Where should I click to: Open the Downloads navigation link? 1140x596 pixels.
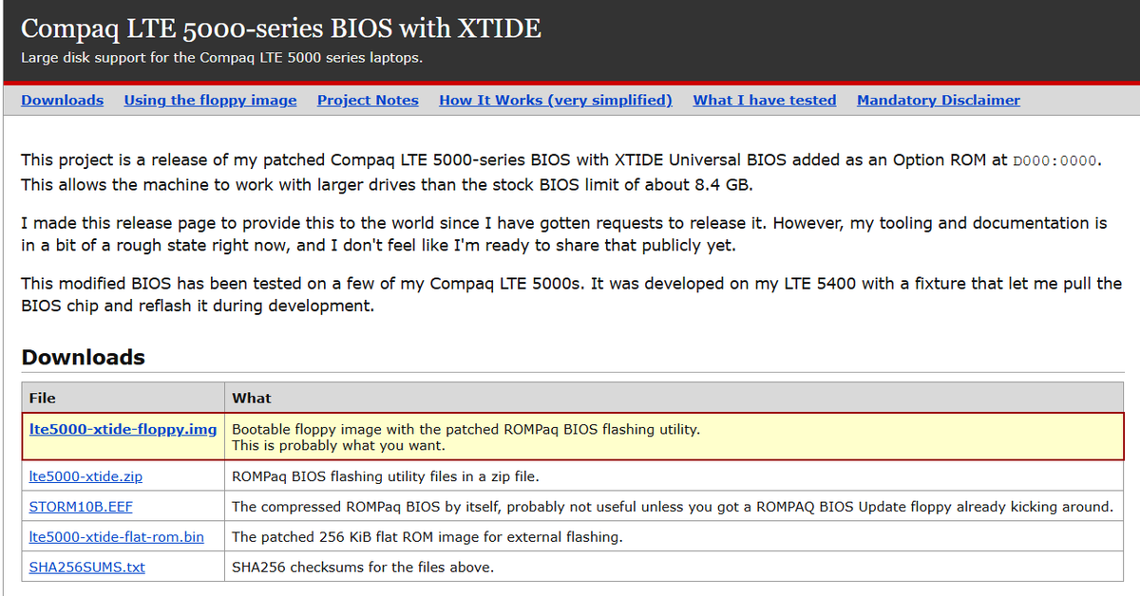pos(63,100)
